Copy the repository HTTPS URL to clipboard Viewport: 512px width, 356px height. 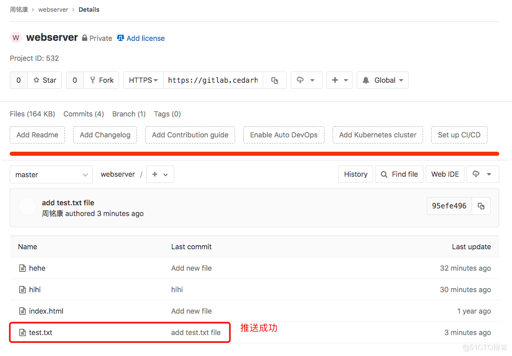click(274, 80)
